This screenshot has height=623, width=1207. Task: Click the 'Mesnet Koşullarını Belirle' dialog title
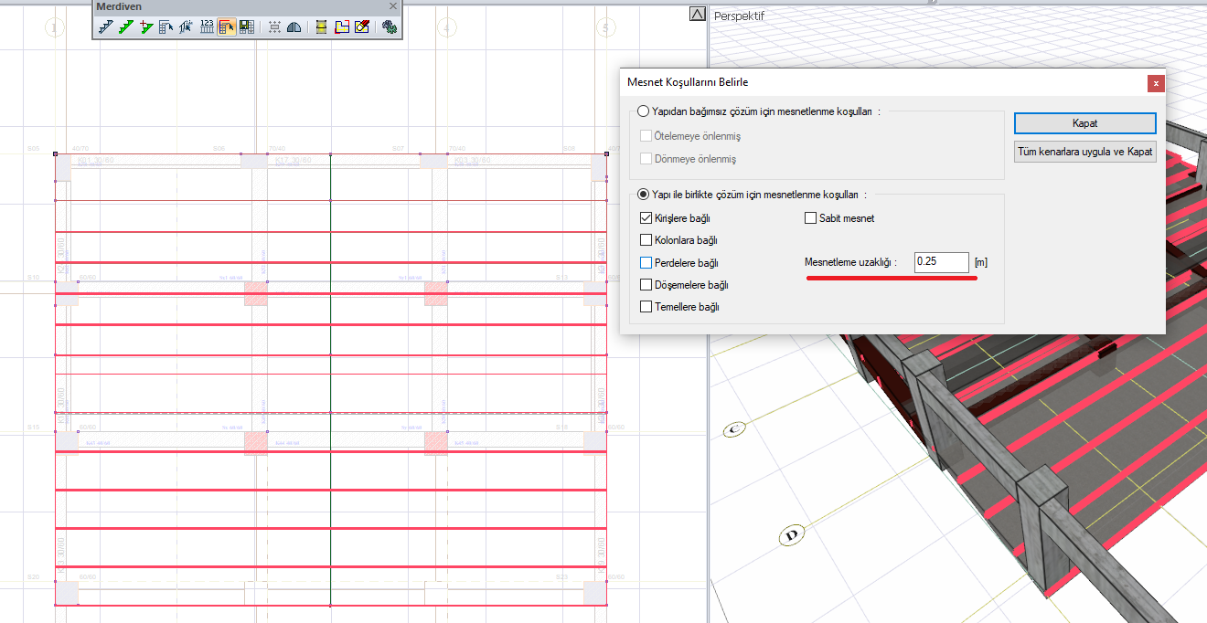688,83
